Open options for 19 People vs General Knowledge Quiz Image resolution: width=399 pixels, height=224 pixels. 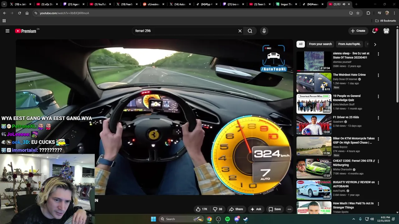pos(378,96)
